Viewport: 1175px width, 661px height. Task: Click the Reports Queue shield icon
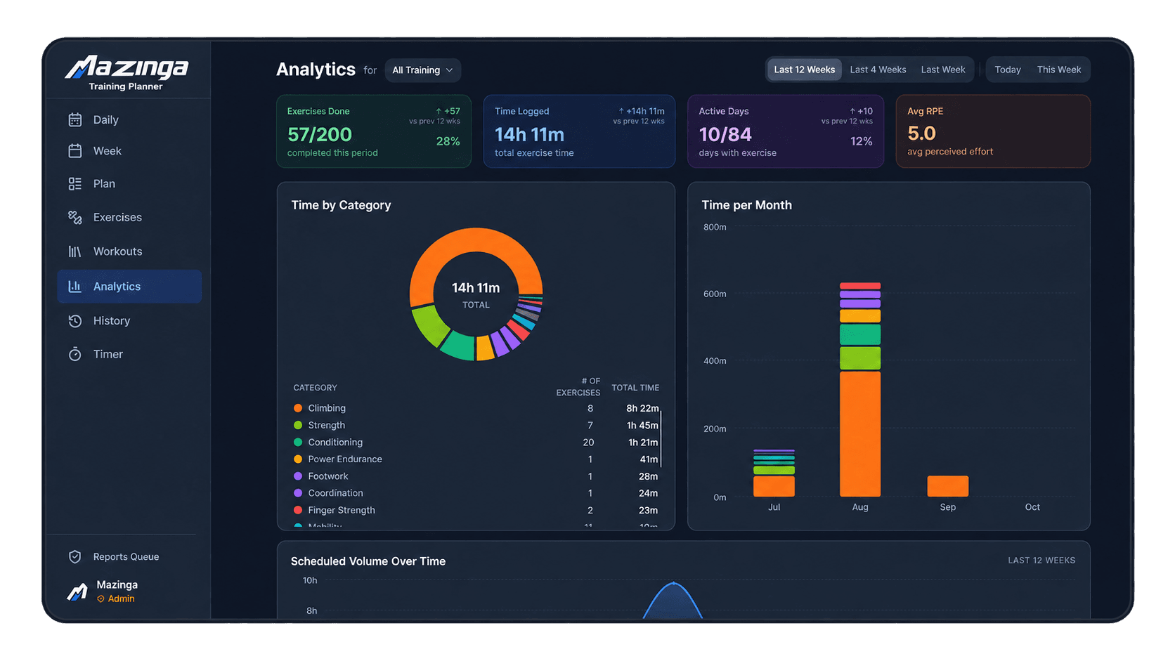coord(75,557)
